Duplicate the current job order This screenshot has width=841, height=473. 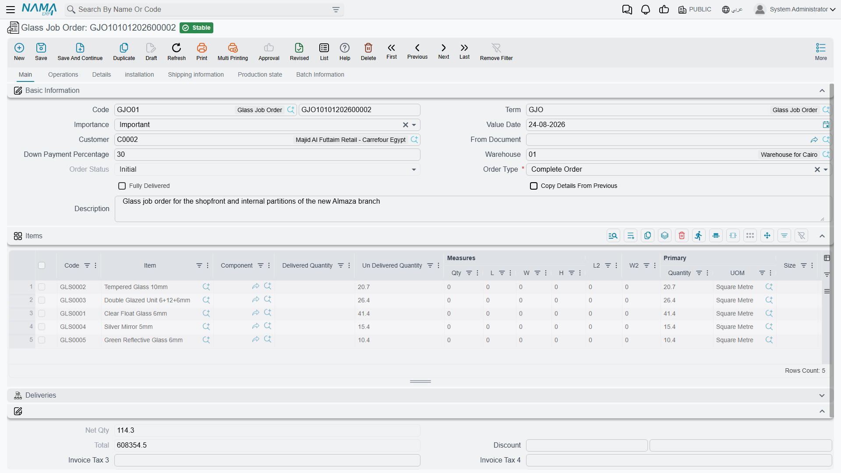point(124,51)
